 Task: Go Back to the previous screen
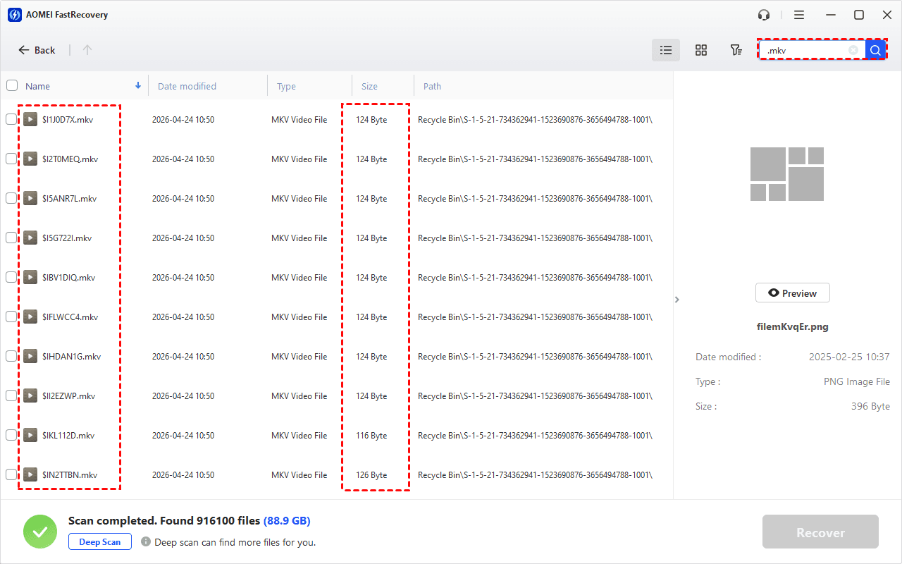tap(37, 50)
